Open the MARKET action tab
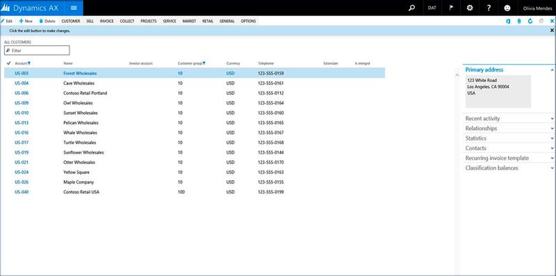 click(189, 22)
